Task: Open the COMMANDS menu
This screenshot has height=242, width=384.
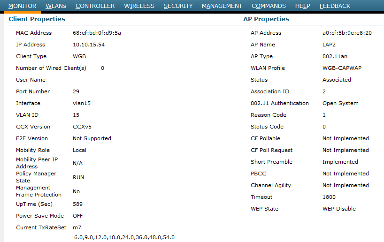Action: pyautogui.click(x=269, y=6)
